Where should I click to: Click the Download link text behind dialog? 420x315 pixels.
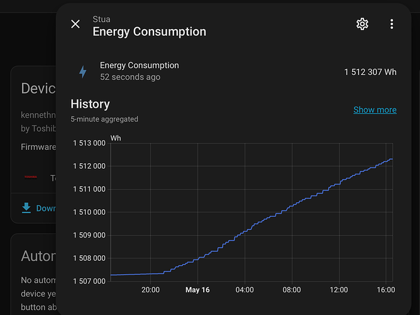46,208
